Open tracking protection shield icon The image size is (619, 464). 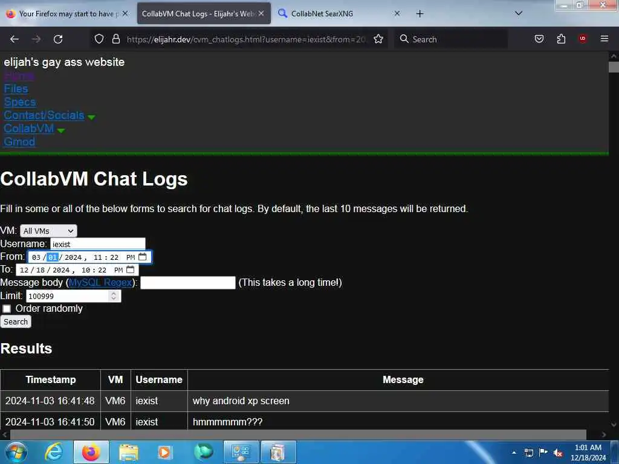[x=99, y=39]
